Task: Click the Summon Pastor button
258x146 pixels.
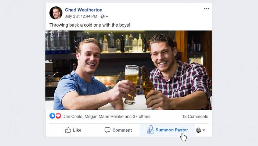Action: coord(167,130)
